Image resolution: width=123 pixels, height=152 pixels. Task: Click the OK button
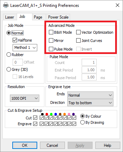point(25,145)
